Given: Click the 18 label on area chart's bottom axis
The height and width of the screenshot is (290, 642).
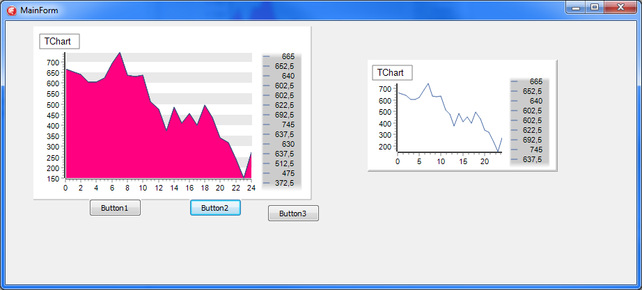Looking at the screenshot, I should pyautogui.click(x=205, y=188).
